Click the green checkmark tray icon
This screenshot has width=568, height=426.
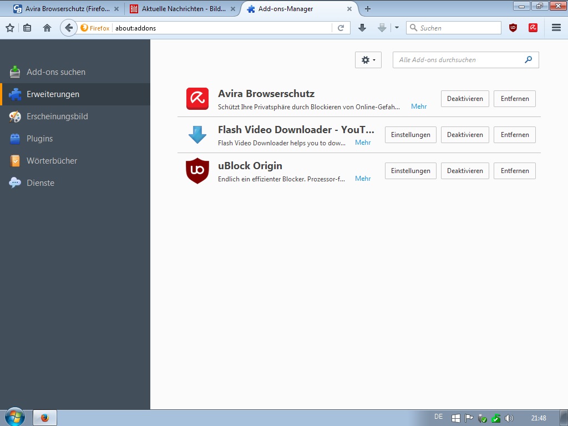[x=495, y=418]
